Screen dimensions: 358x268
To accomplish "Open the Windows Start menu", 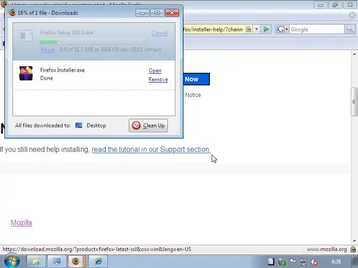I will point(12,261).
